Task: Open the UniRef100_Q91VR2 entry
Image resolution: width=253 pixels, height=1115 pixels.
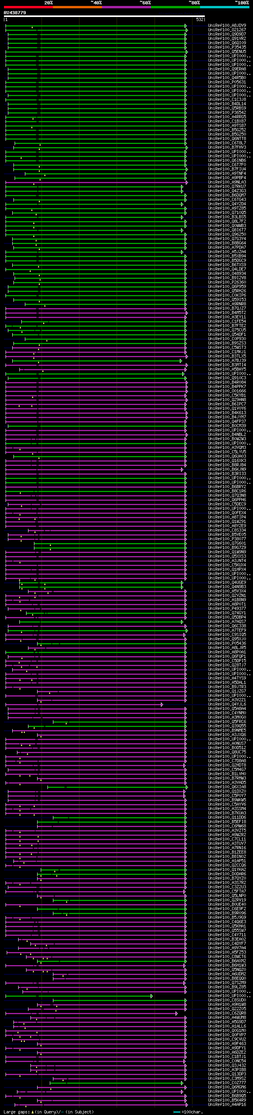Action: tap(227, 38)
